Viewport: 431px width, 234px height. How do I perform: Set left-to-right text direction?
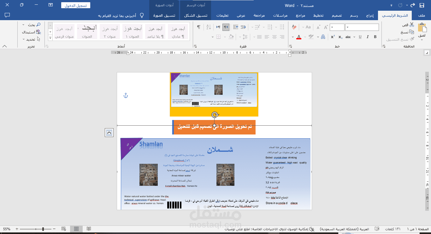(x=218, y=27)
